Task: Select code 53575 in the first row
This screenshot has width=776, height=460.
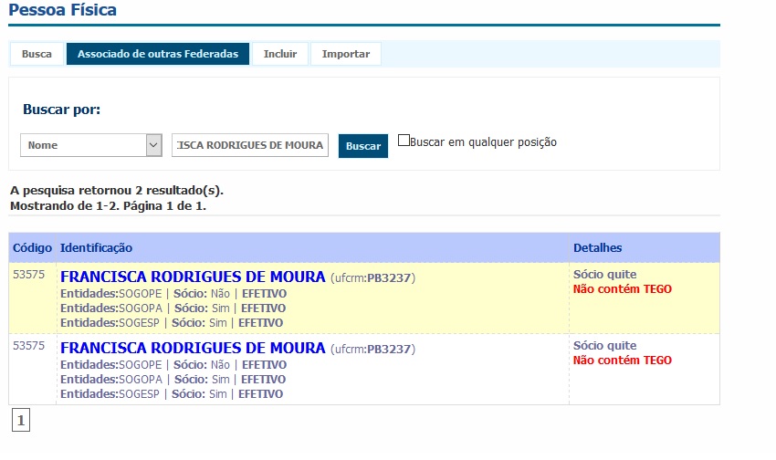Action: pyautogui.click(x=28, y=275)
